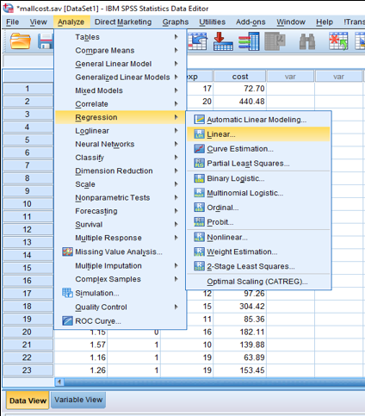The height and width of the screenshot is (416, 365).
Task: Click the Automatic Linear Modeling menu icon
Action: 199,120
